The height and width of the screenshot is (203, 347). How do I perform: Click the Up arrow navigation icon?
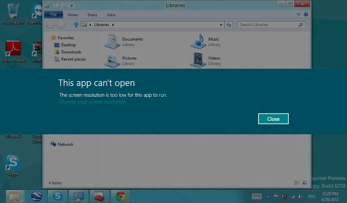click(x=76, y=25)
